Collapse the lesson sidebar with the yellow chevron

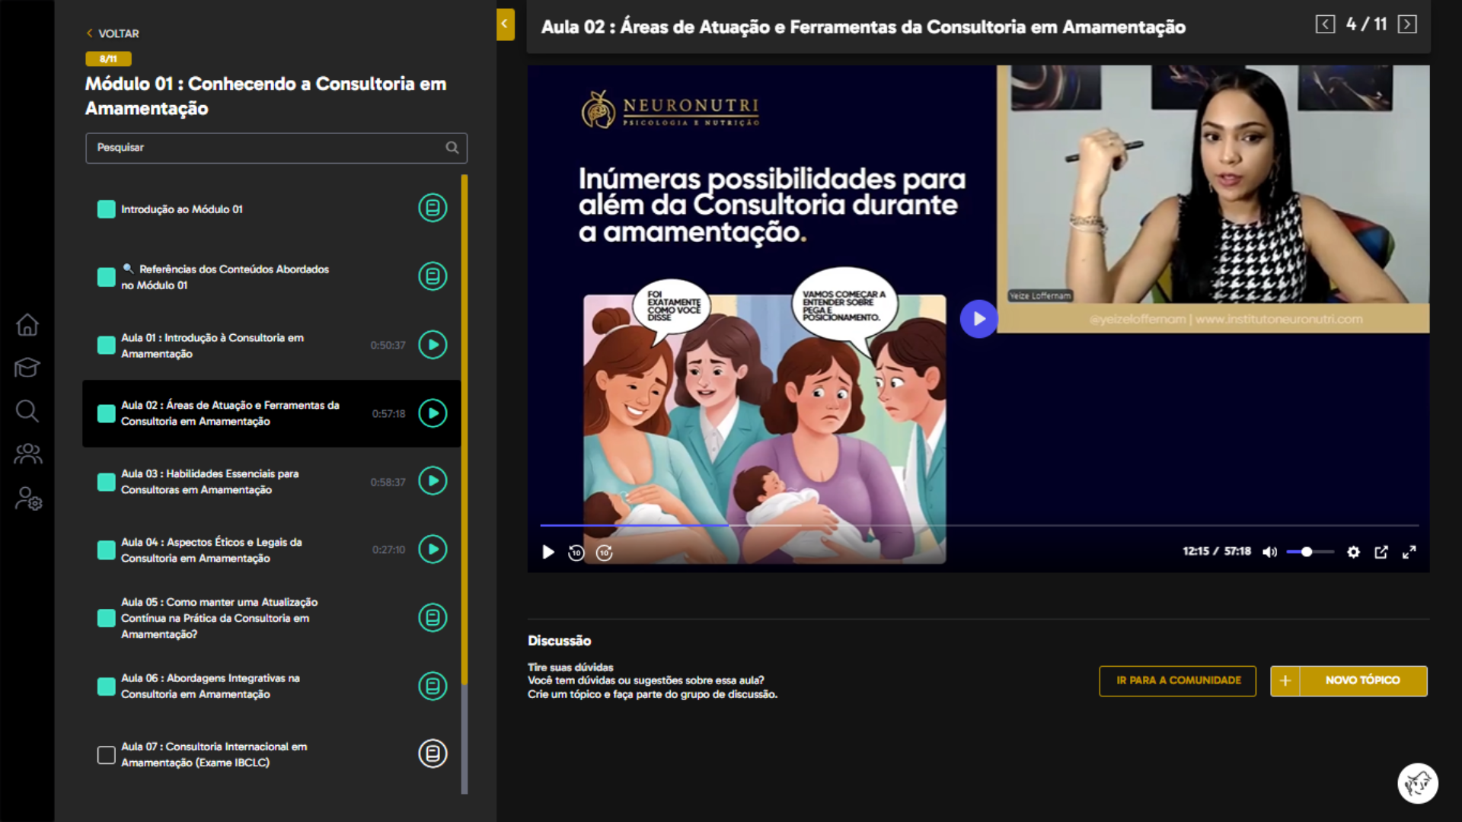pyautogui.click(x=503, y=24)
